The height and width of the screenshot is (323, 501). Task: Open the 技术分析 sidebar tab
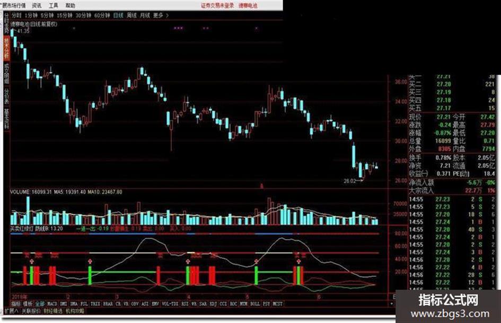[x=6, y=48]
